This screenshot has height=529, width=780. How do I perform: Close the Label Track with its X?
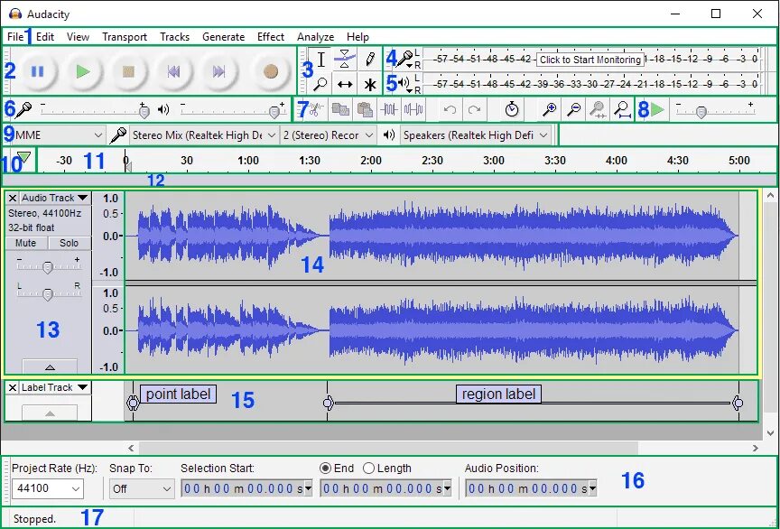pyautogui.click(x=13, y=387)
